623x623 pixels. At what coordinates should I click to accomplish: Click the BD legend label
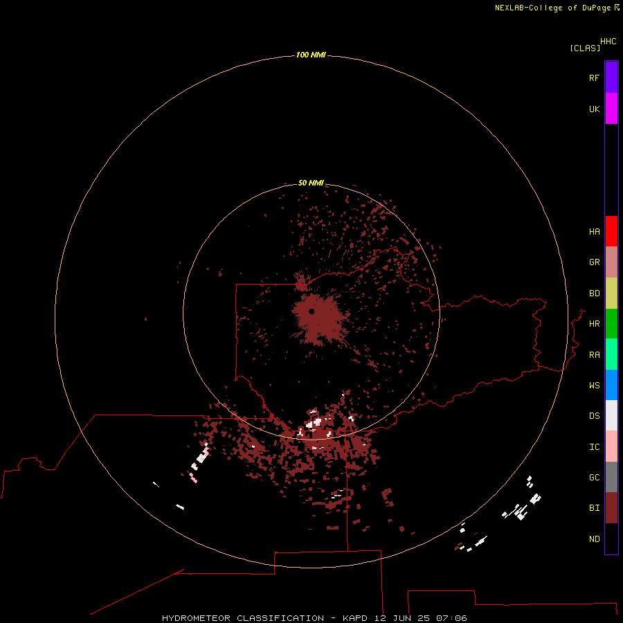pos(594,294)
